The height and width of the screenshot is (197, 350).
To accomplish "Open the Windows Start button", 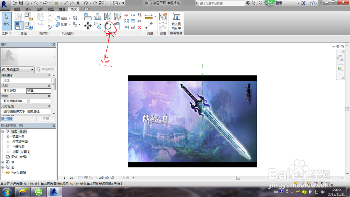I will pos(7,192).
